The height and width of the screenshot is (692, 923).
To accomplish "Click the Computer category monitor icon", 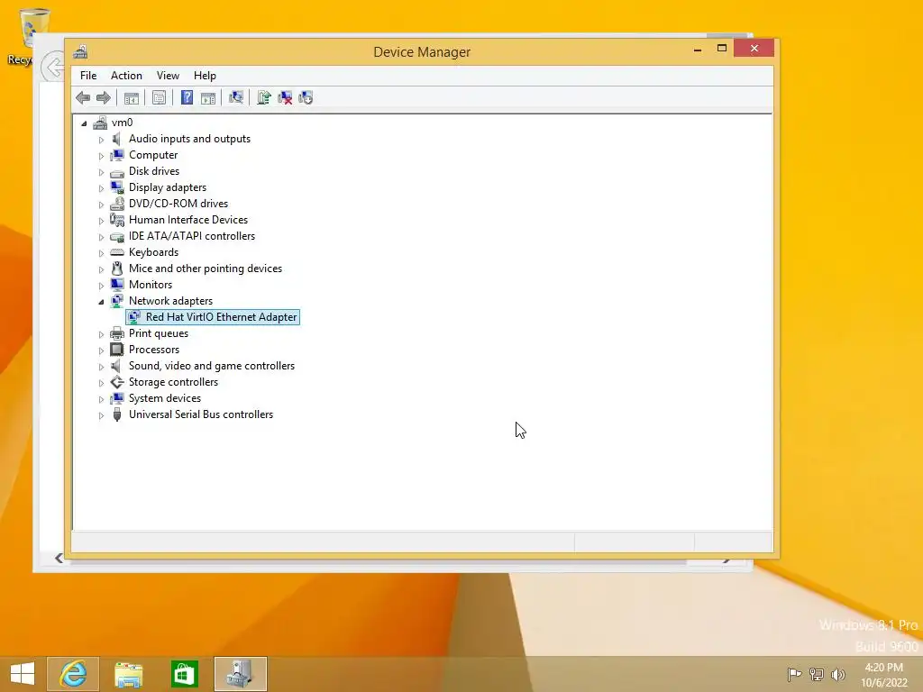I will pyautogui.click(x=117, y=155).
